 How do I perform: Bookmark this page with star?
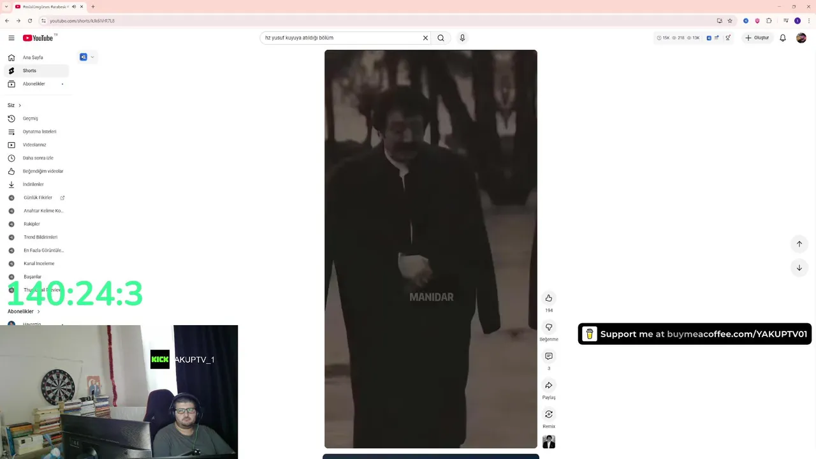click(x=730, y=20)
